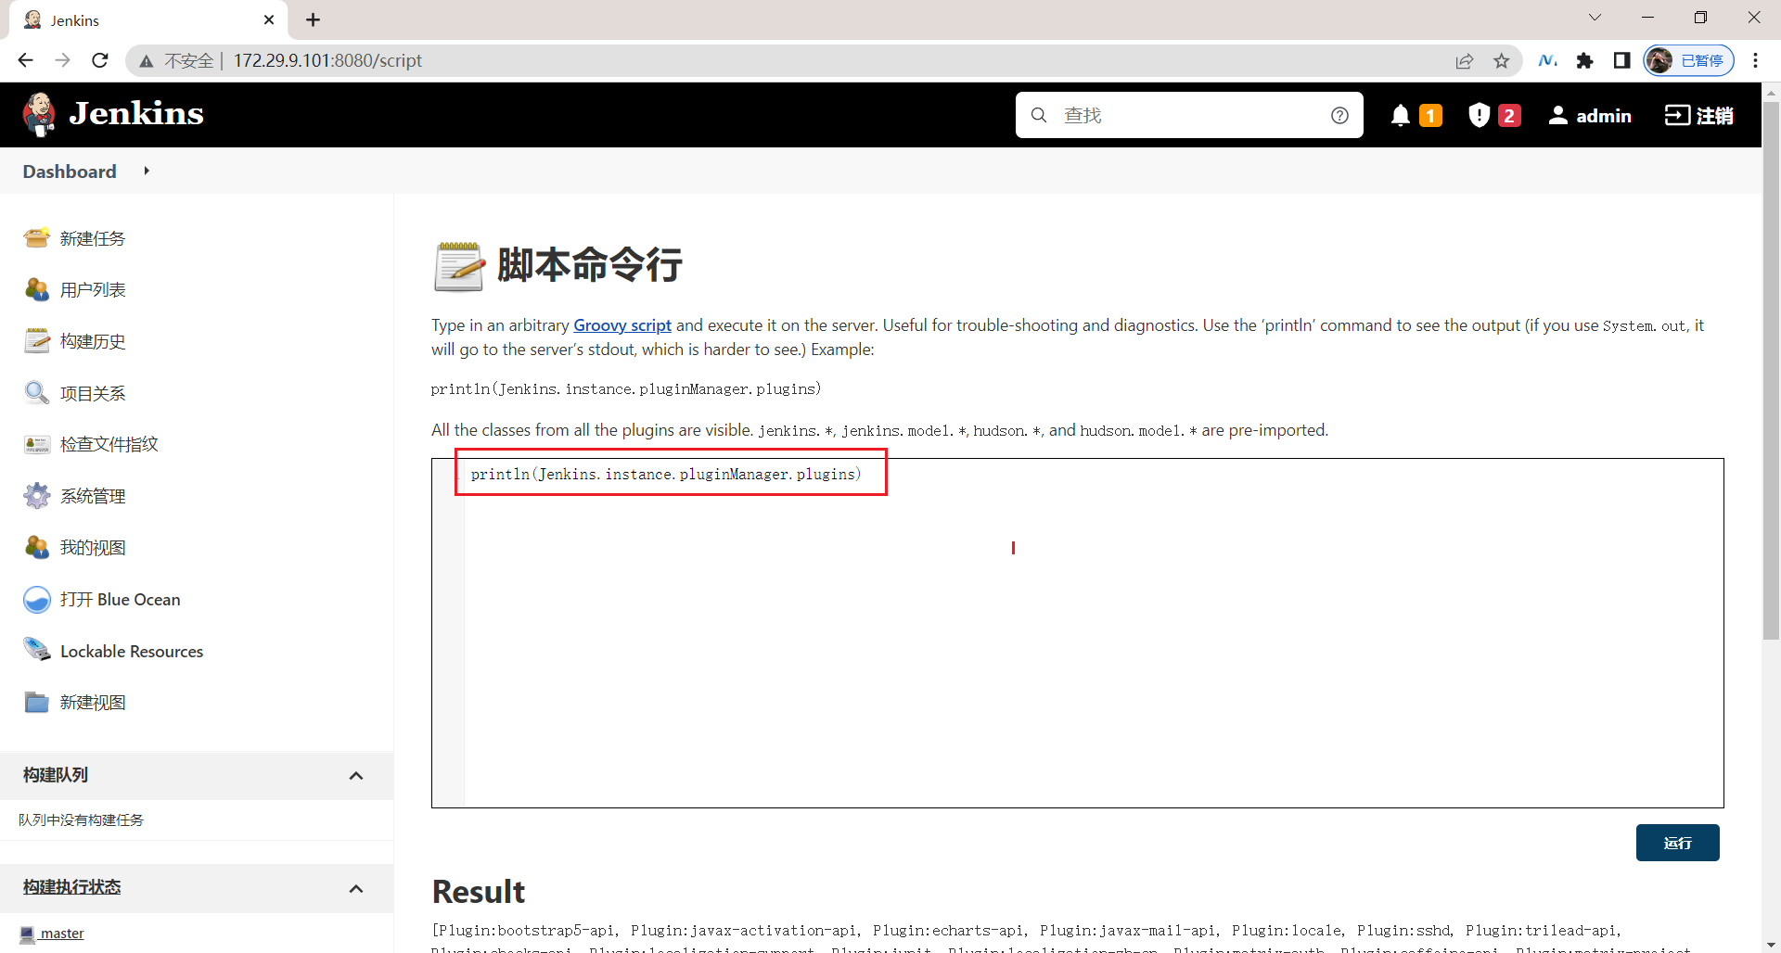Click the security warning count badge 2
Screen dimensions: 1781x953
click(x=1509, y=115)
